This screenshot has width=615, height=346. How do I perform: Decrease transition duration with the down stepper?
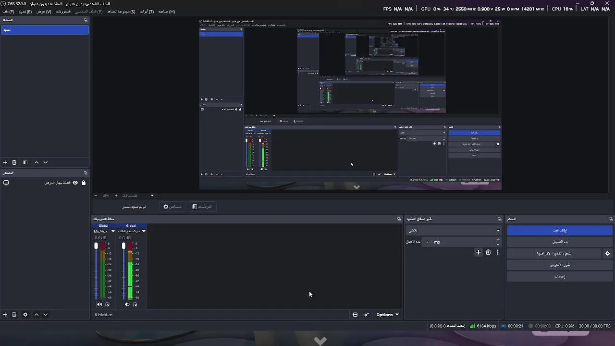click(x=498, y=244)
